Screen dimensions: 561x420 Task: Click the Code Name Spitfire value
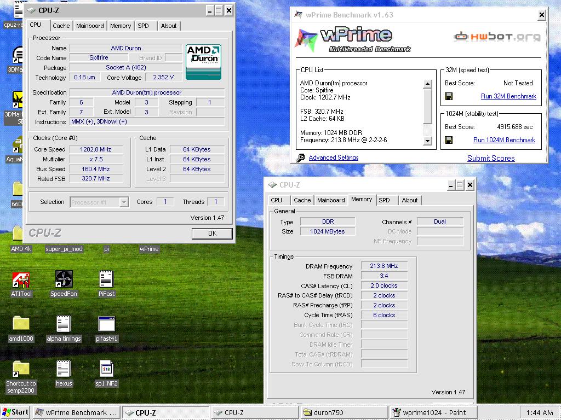click(x=99, y=57)
